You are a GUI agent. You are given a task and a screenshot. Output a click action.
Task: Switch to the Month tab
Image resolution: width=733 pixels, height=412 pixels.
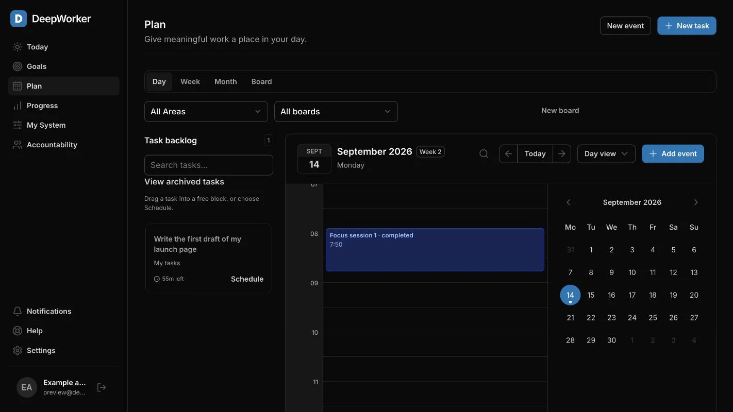[x=226, y=81]
